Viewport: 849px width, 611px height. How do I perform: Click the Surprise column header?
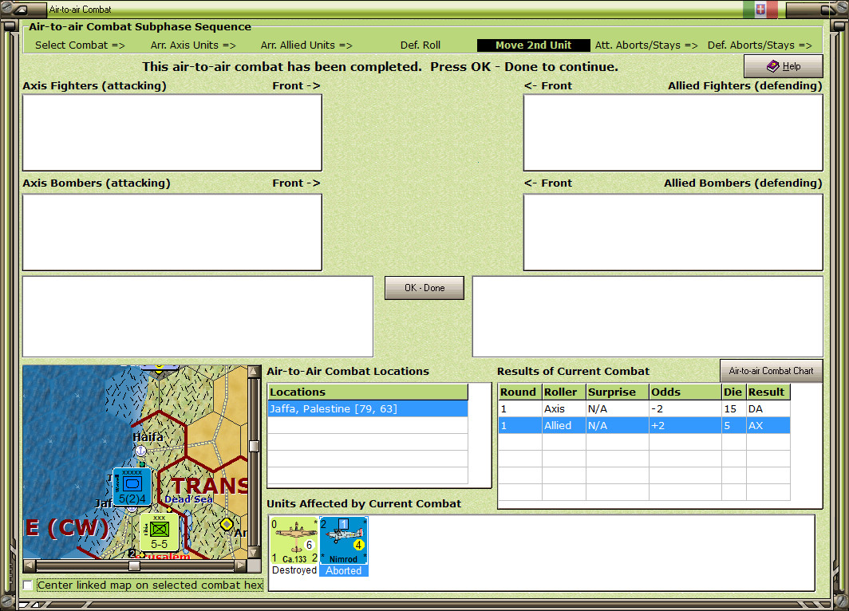618,392
